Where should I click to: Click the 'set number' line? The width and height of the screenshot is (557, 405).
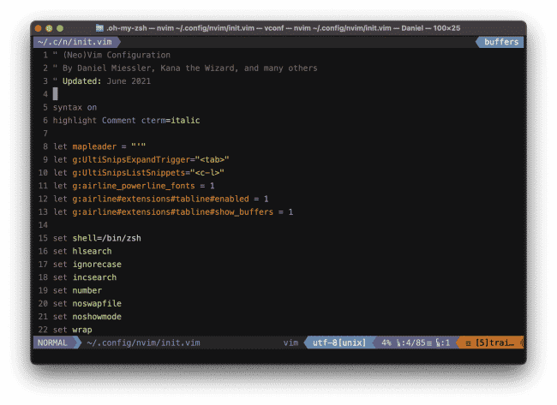pyautogui.click(x=77, y=290)
